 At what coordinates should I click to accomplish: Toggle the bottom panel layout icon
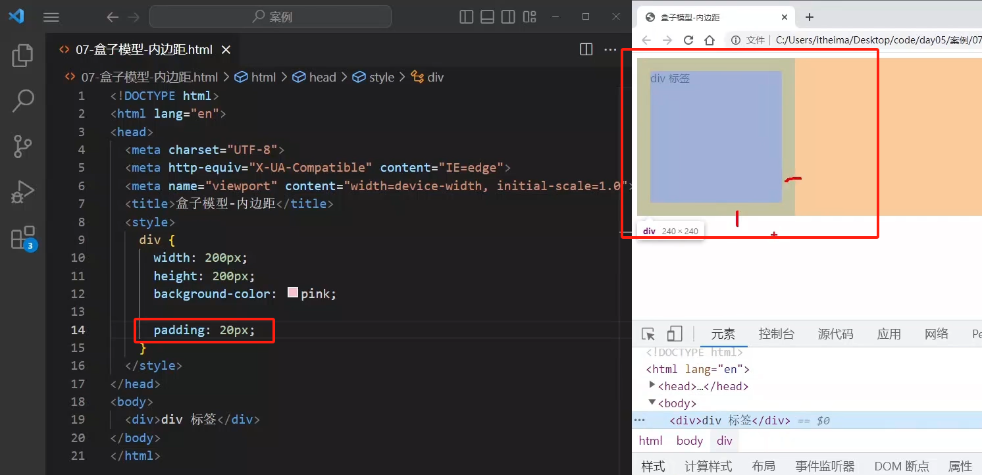(x=487, y=17)
